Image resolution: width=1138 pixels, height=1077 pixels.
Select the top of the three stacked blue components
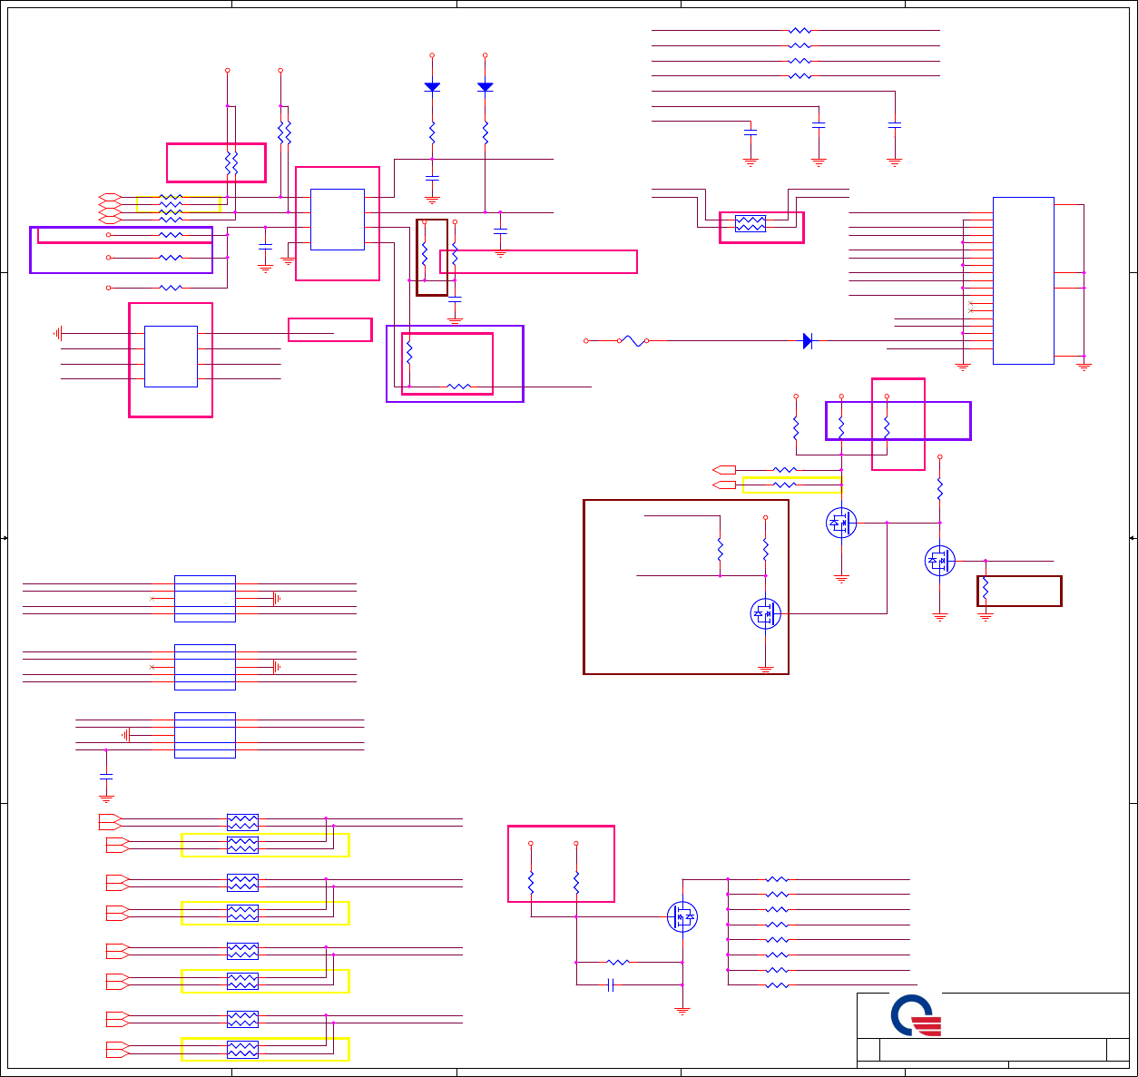click(x=205, y=599)
